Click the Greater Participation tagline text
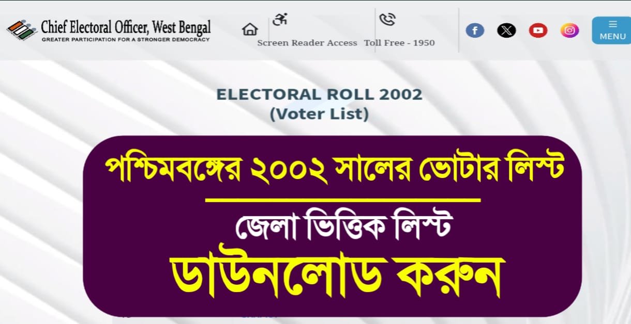The width and height of the screenshot is (631, 324). pos(126,39)
